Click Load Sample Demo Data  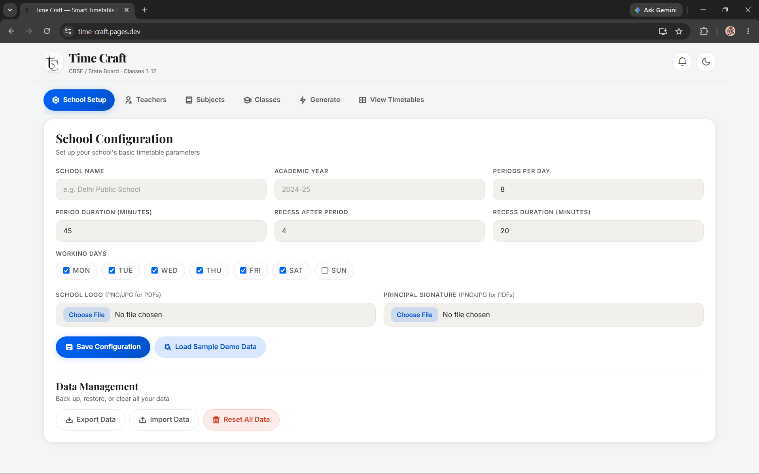[x=210, y=347]
